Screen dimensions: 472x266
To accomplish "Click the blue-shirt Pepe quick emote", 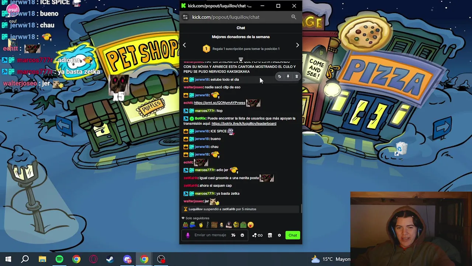I will [x=192, y=225].
